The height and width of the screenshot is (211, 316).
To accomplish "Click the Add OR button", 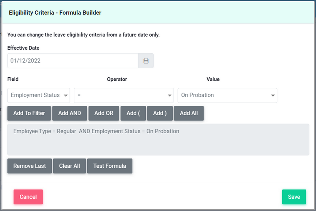I will [104, 113].
